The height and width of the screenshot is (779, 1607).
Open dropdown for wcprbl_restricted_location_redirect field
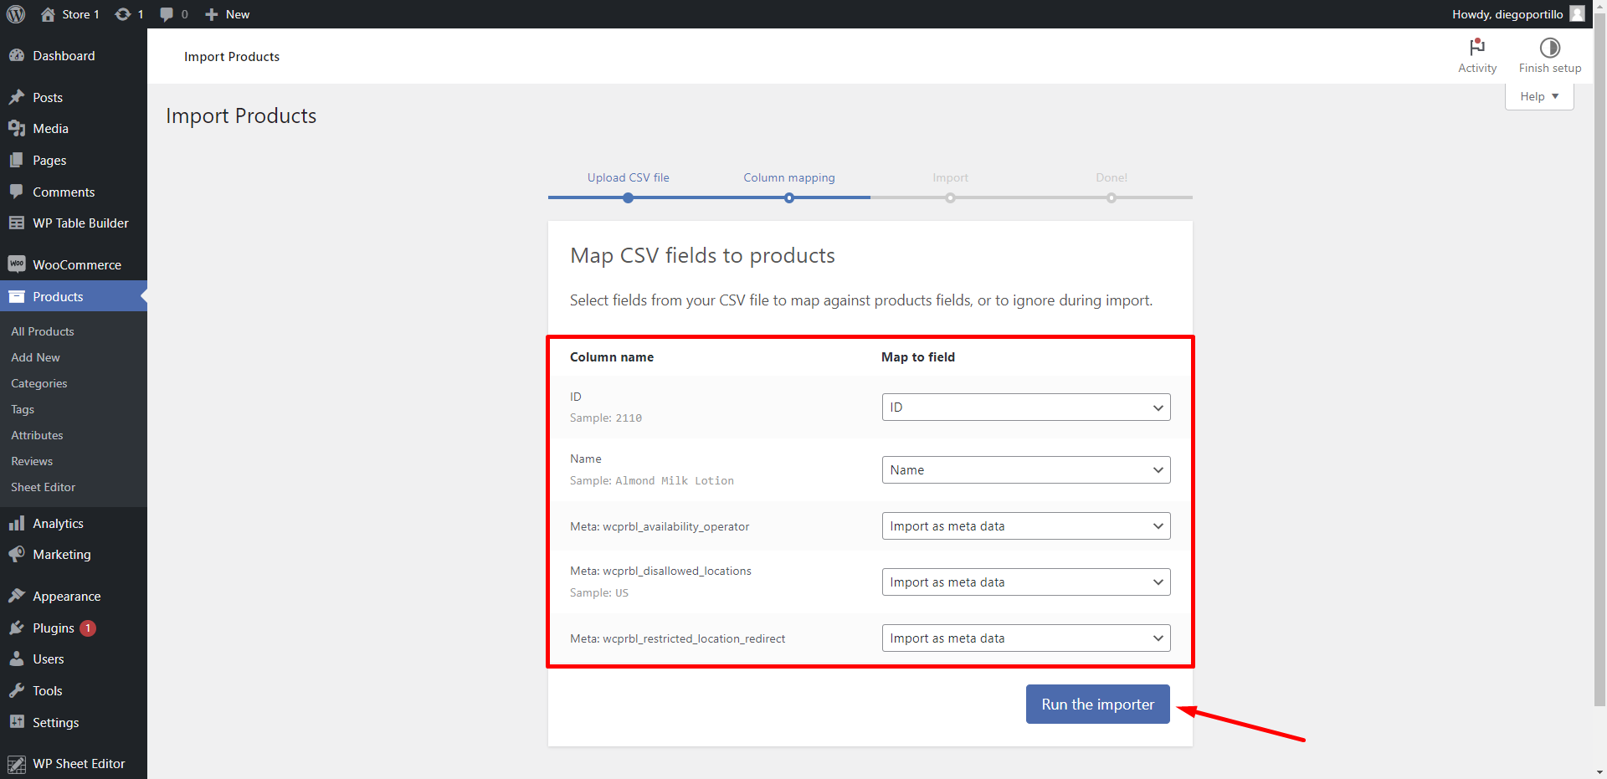1025,638
